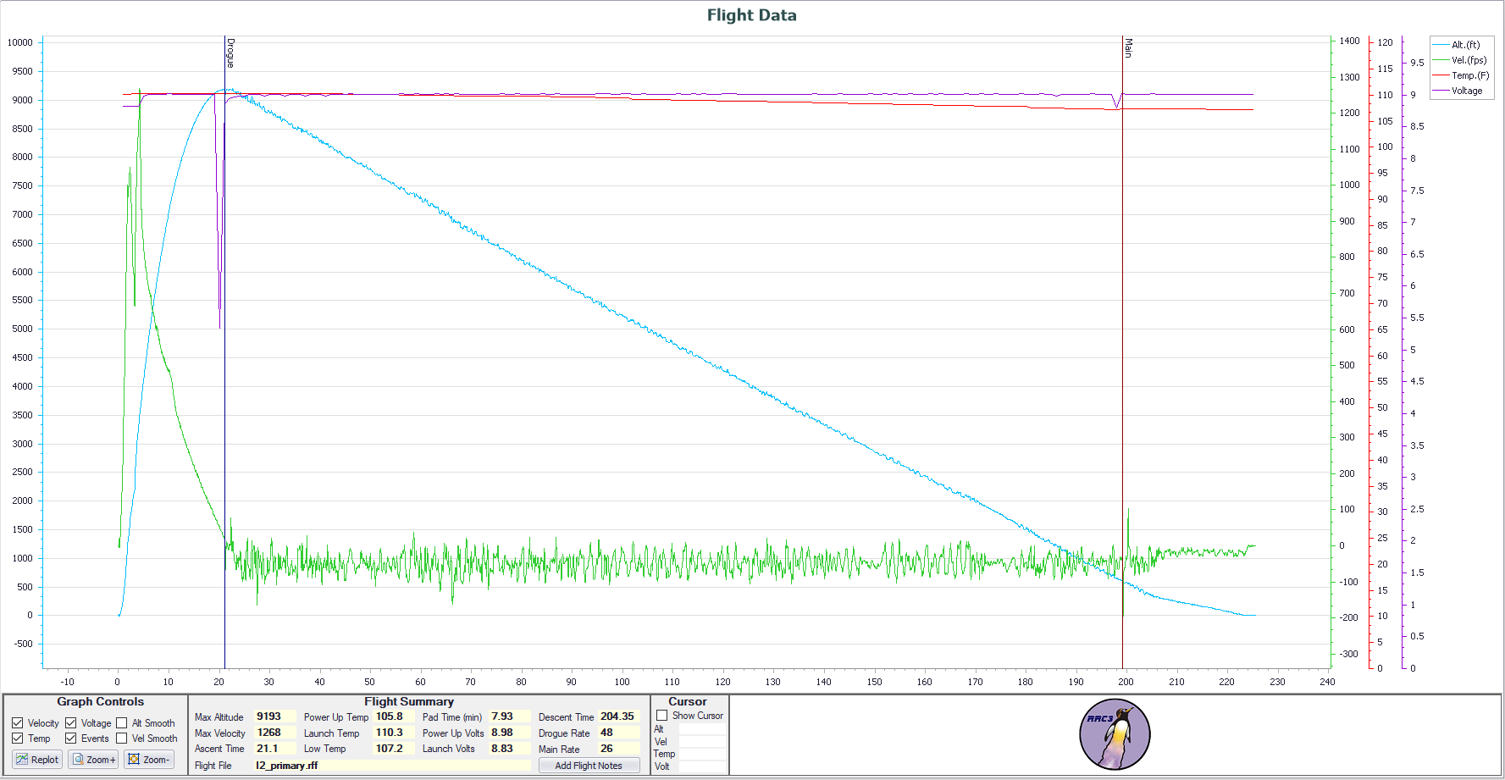Enable the Vel Smooth checkbox
This screenshot has height=780, width=1505.
click(x=122, y=739)
